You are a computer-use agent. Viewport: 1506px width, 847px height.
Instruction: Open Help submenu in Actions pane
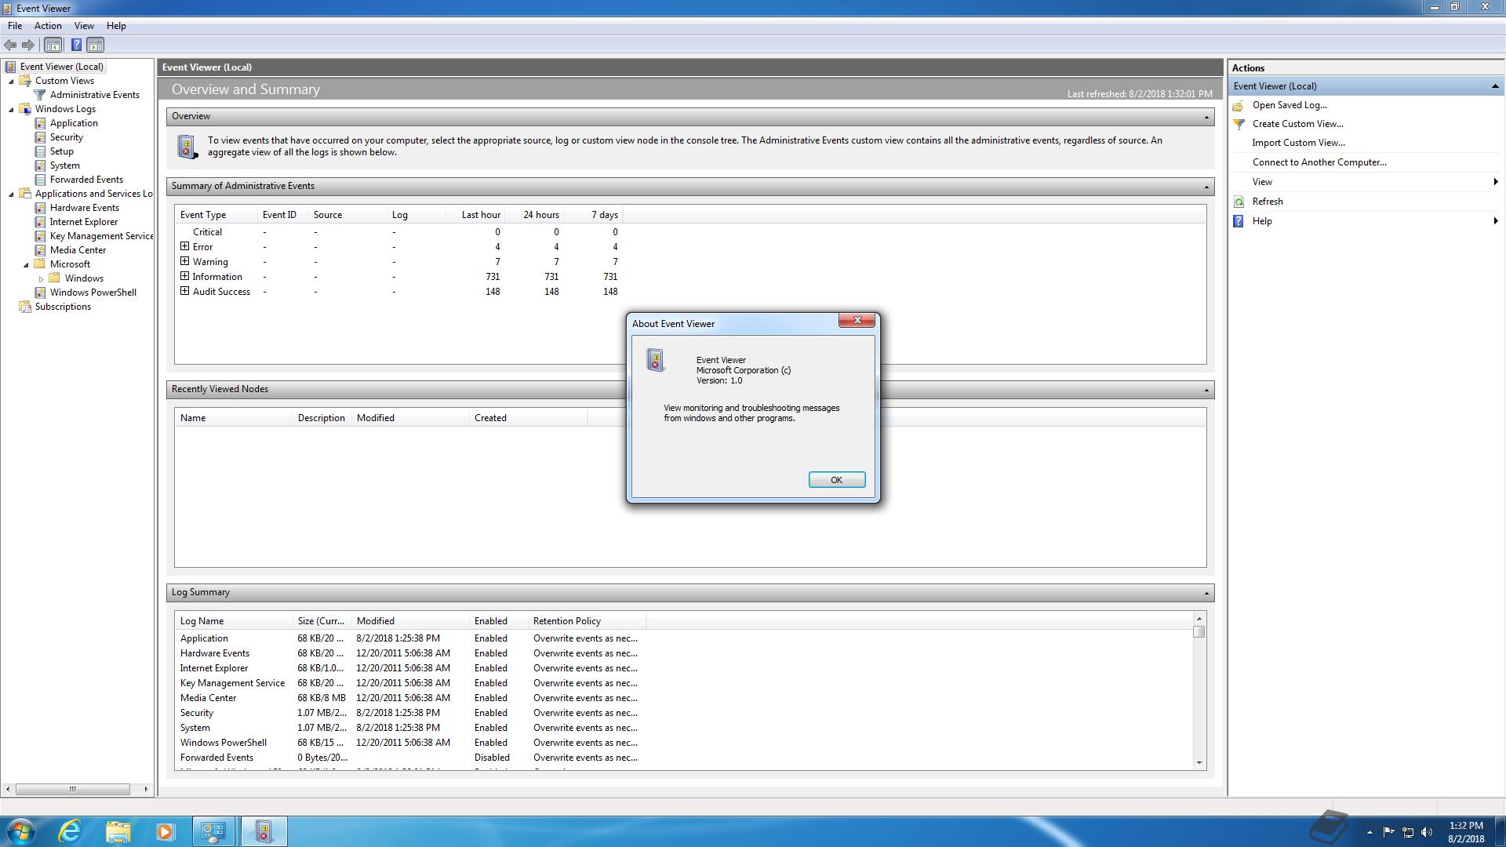tap(1365, 221)
